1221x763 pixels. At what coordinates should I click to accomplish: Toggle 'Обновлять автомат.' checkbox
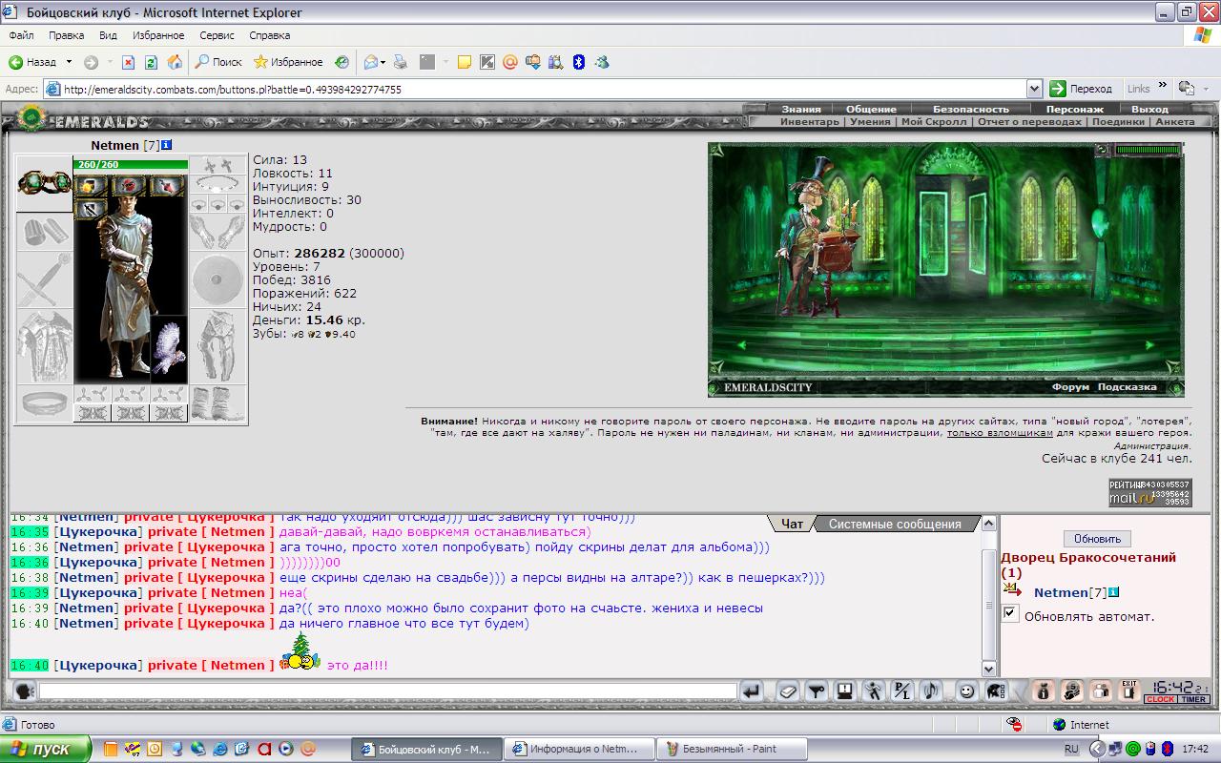point(1010,613)
